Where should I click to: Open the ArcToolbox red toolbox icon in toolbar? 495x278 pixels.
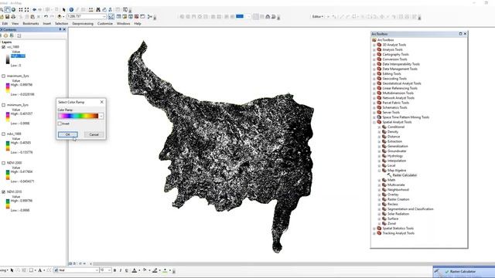136,16
